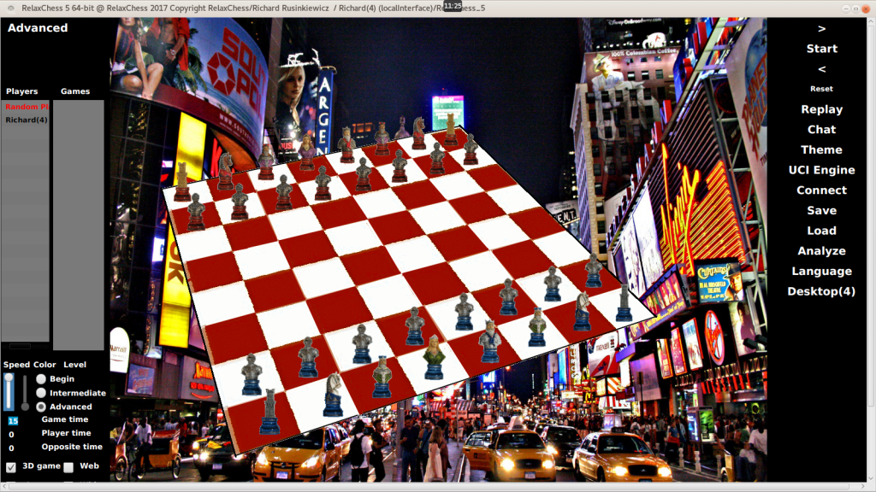Click the Desktop(4) option
This screenshot has width=876, height=492.
coord(822,291)
